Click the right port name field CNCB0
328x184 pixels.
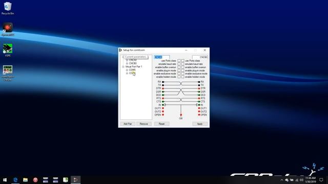[x=200, y=57]
